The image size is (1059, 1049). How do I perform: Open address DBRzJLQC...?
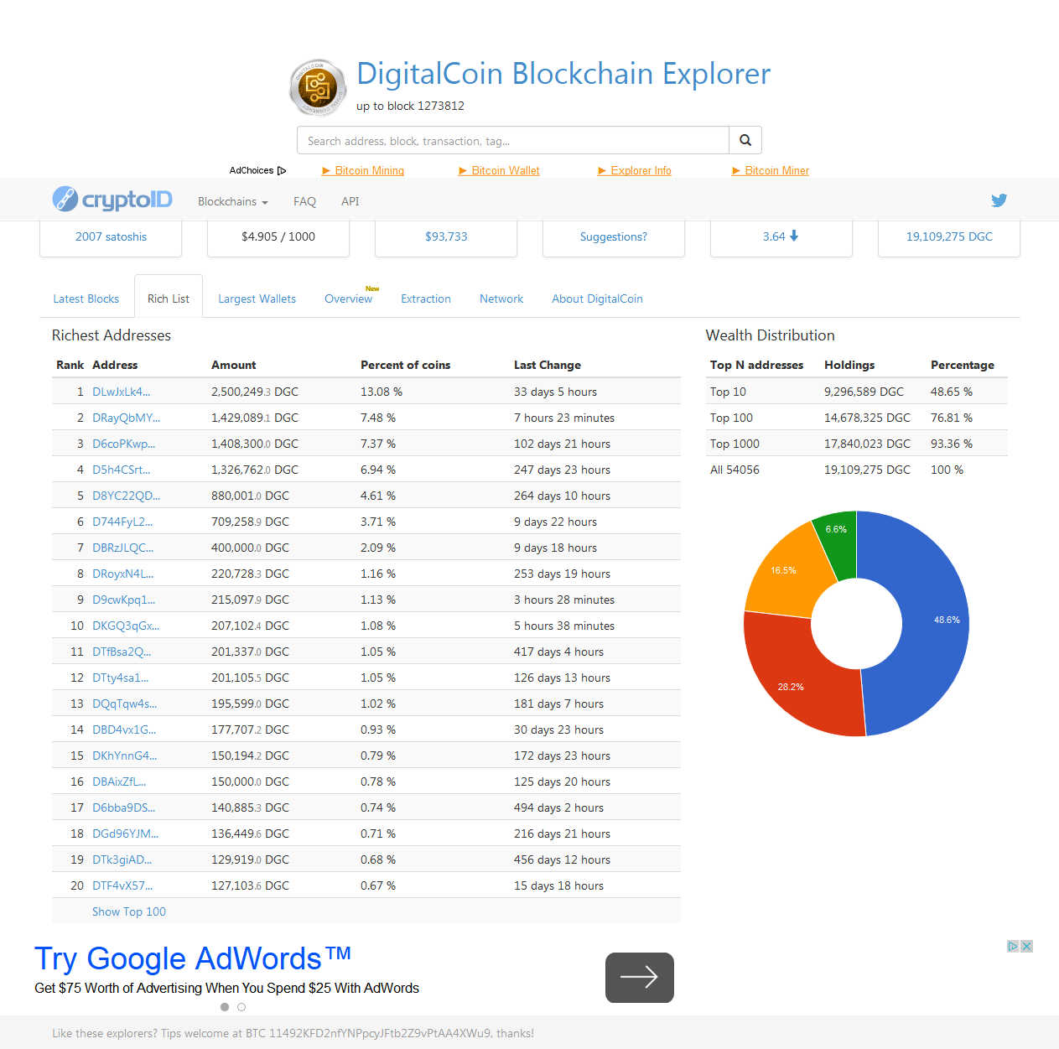123,548
